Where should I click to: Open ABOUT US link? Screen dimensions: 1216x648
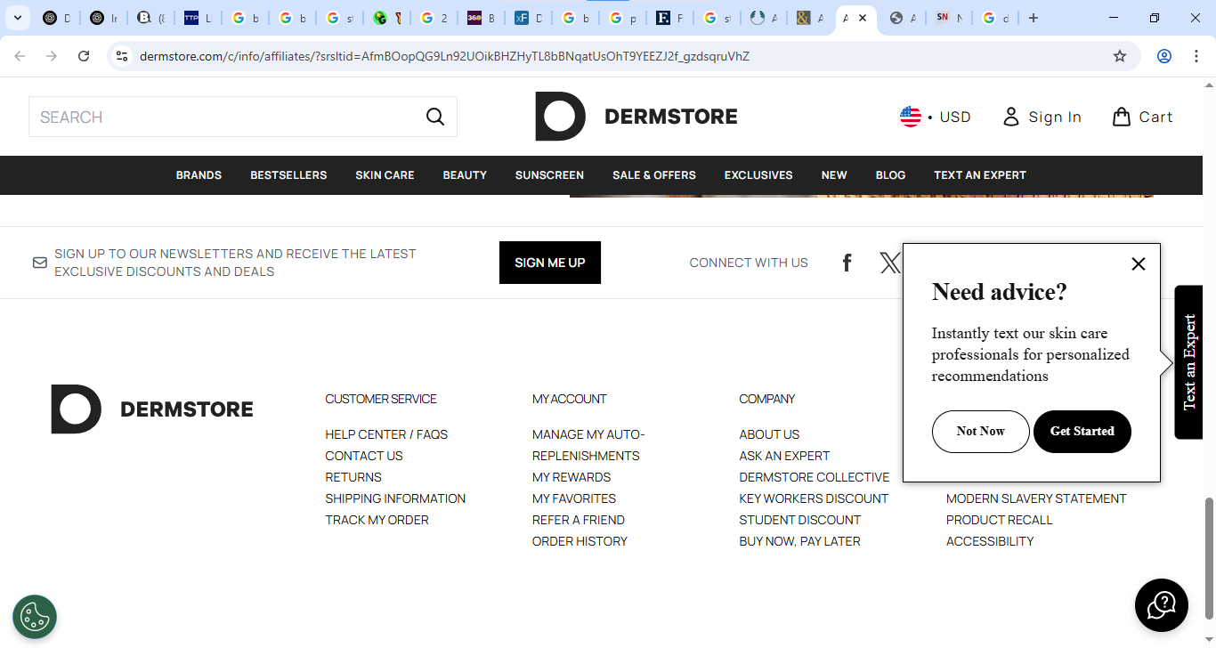point(769,434)
